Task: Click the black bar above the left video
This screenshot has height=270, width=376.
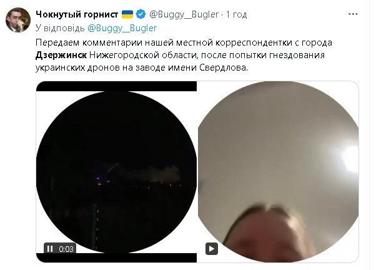Action: click(x=116, y=86)
